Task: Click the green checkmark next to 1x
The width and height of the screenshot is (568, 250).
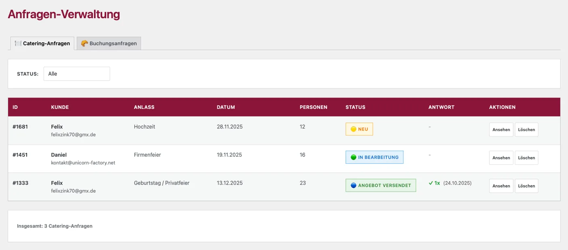Action: [431, 183]
